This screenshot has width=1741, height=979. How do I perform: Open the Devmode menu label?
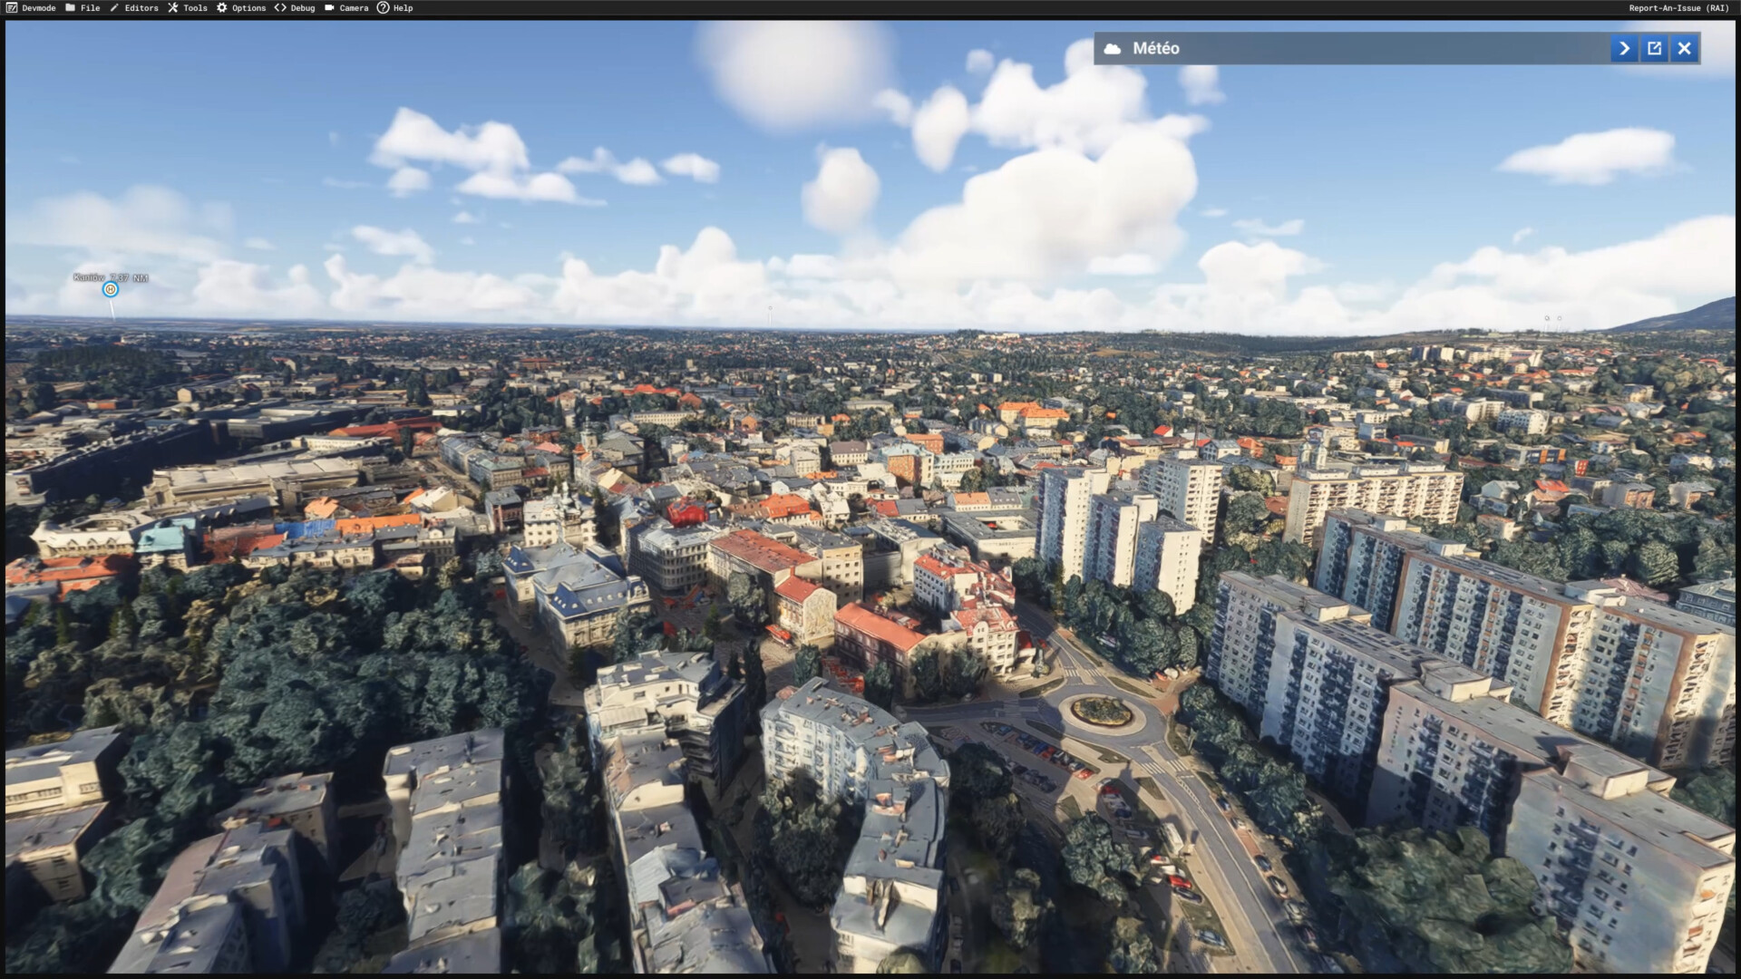(39, 8)
